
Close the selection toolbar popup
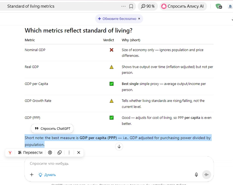[x=79, y=152]
